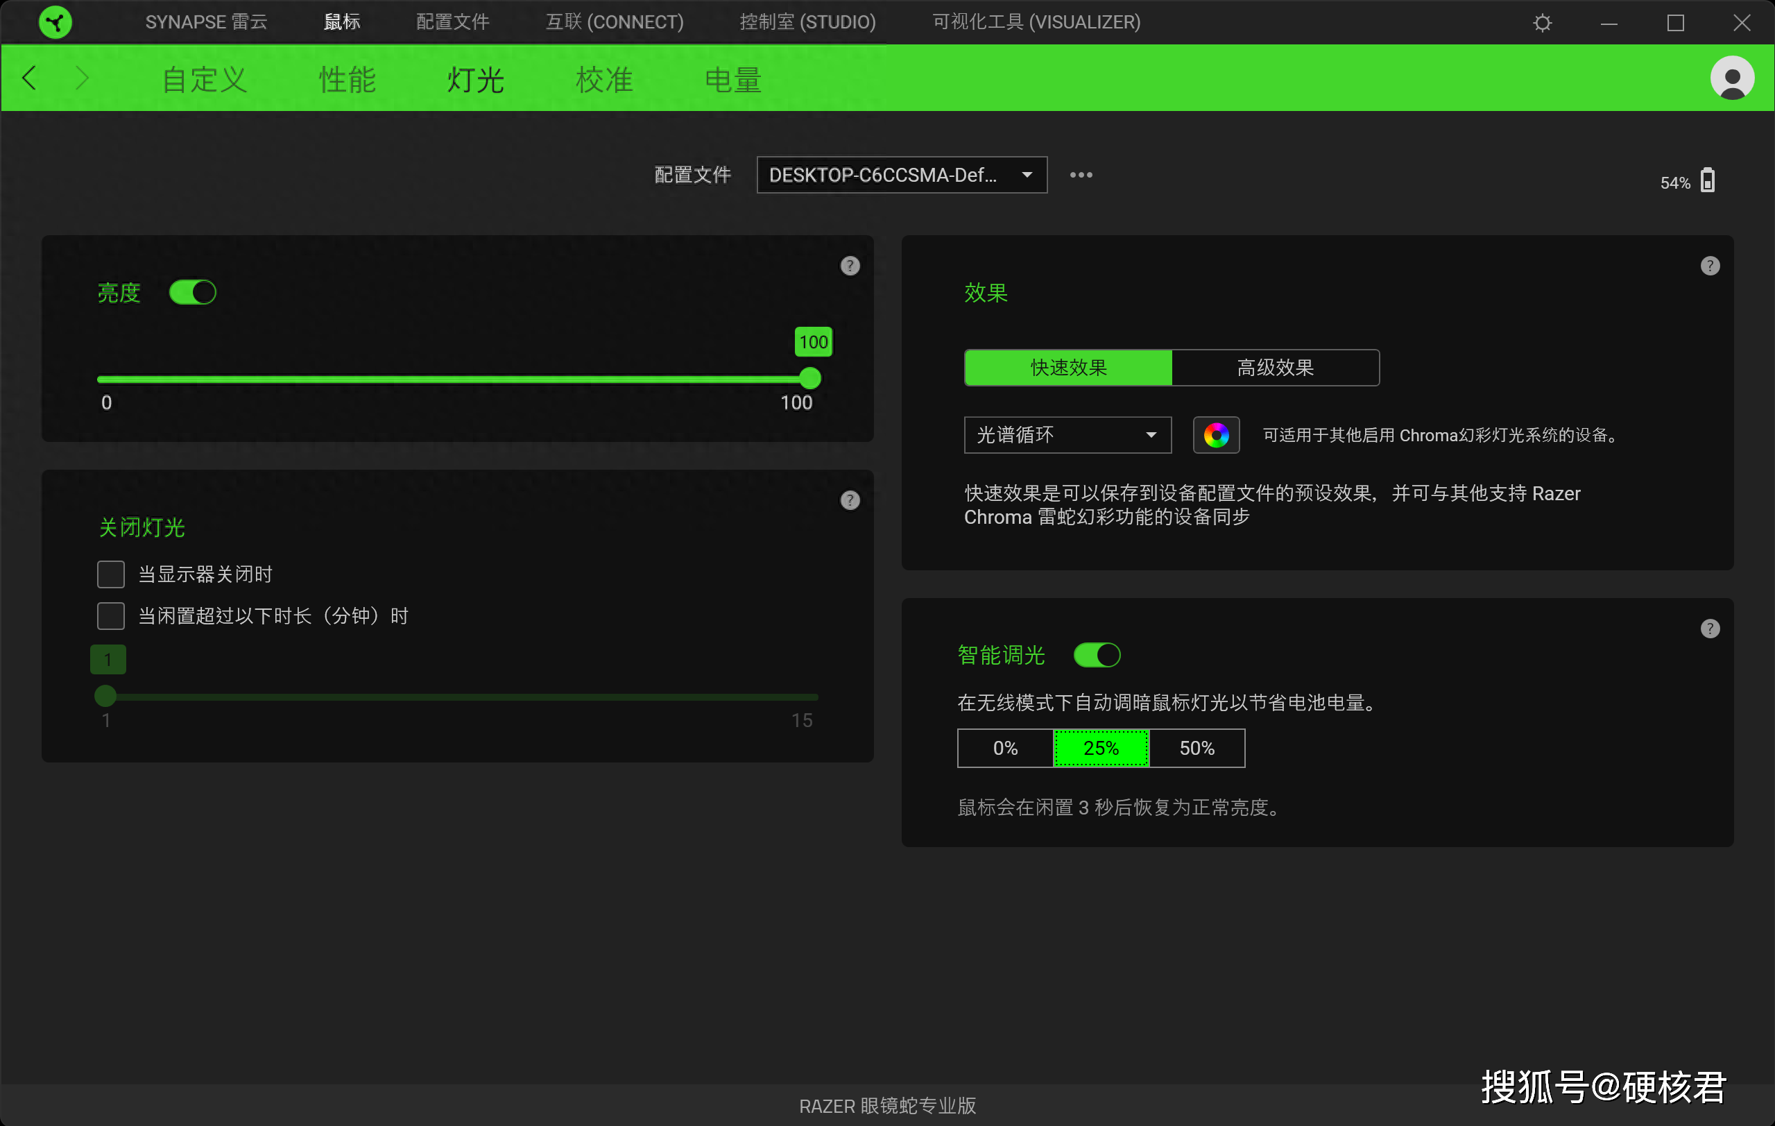Switch to the 自定义 sub-tab
The height and width of the screenshot is (1126, 1775).
tap(204, 79)
